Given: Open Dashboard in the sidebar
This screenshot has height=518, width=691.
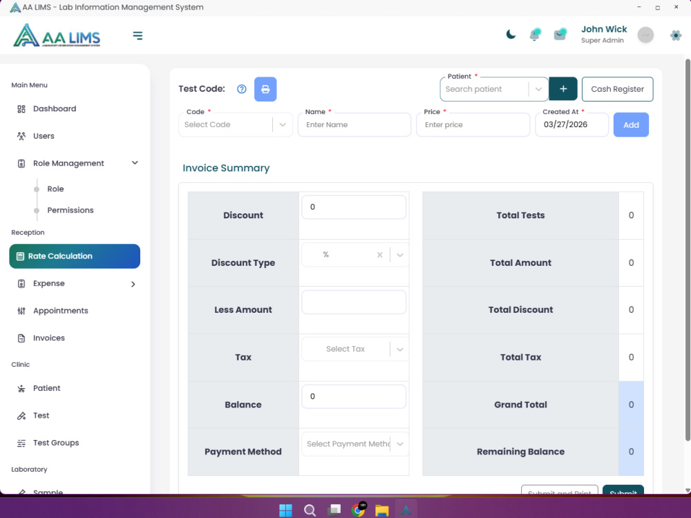Looking at the screenshot, I should click(55, 109).
